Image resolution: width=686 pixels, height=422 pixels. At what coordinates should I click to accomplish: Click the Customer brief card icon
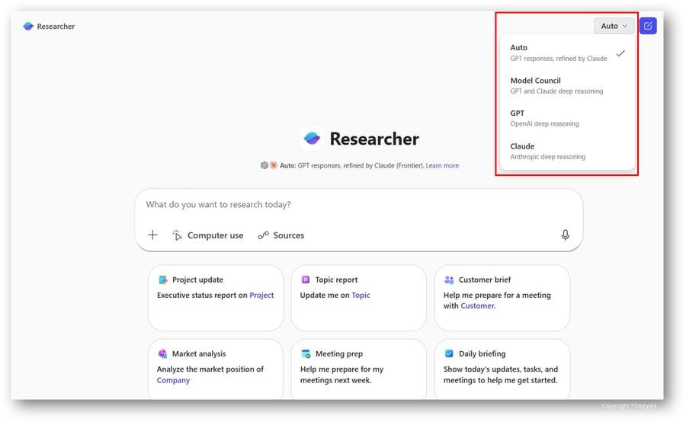pos(449,280)
